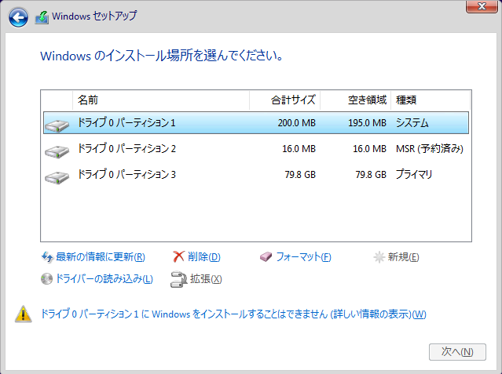The width and height of the screenshot is (502, 374).
Task: Sort by 名前 column header
Action: click(x=160, y=100)
